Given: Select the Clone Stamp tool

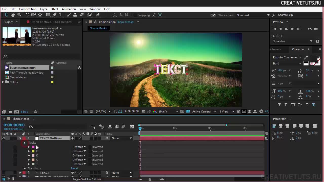Looking at the screenshot, I should 75,15.
